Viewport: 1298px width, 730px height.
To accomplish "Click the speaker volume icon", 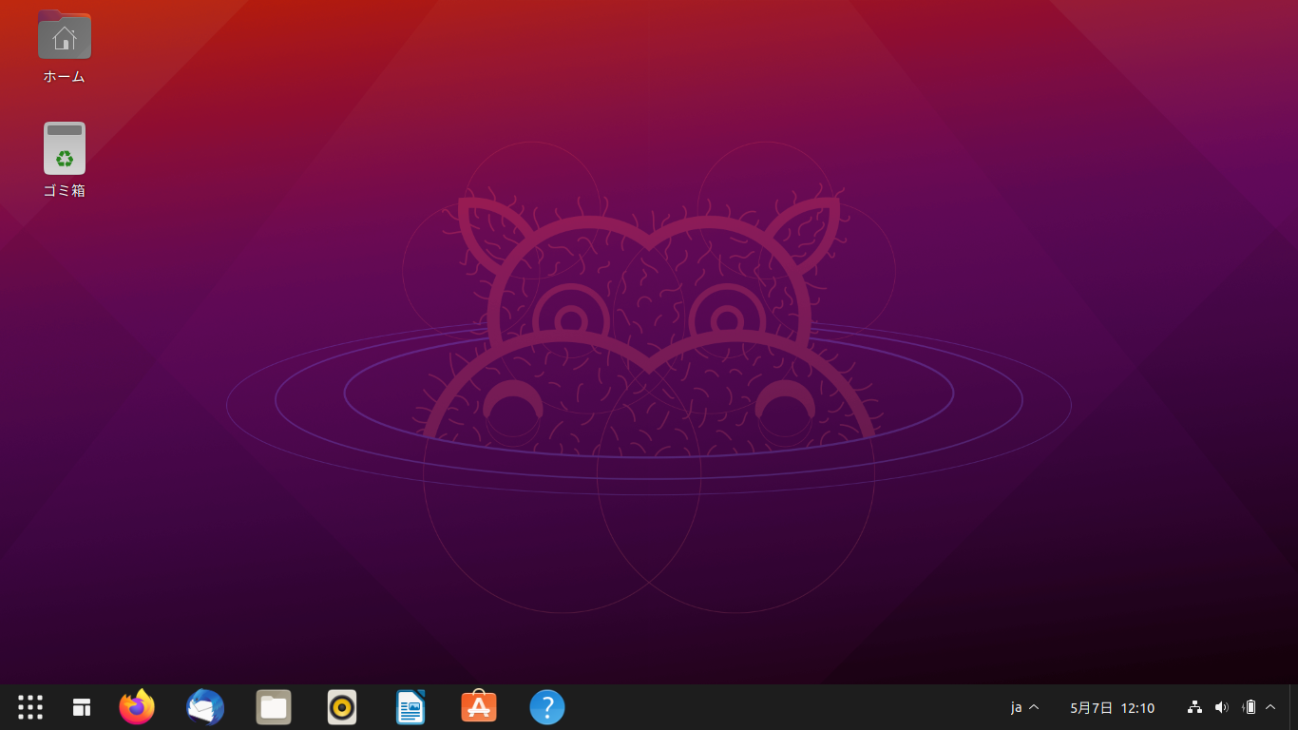I will tap(1222, 707).
